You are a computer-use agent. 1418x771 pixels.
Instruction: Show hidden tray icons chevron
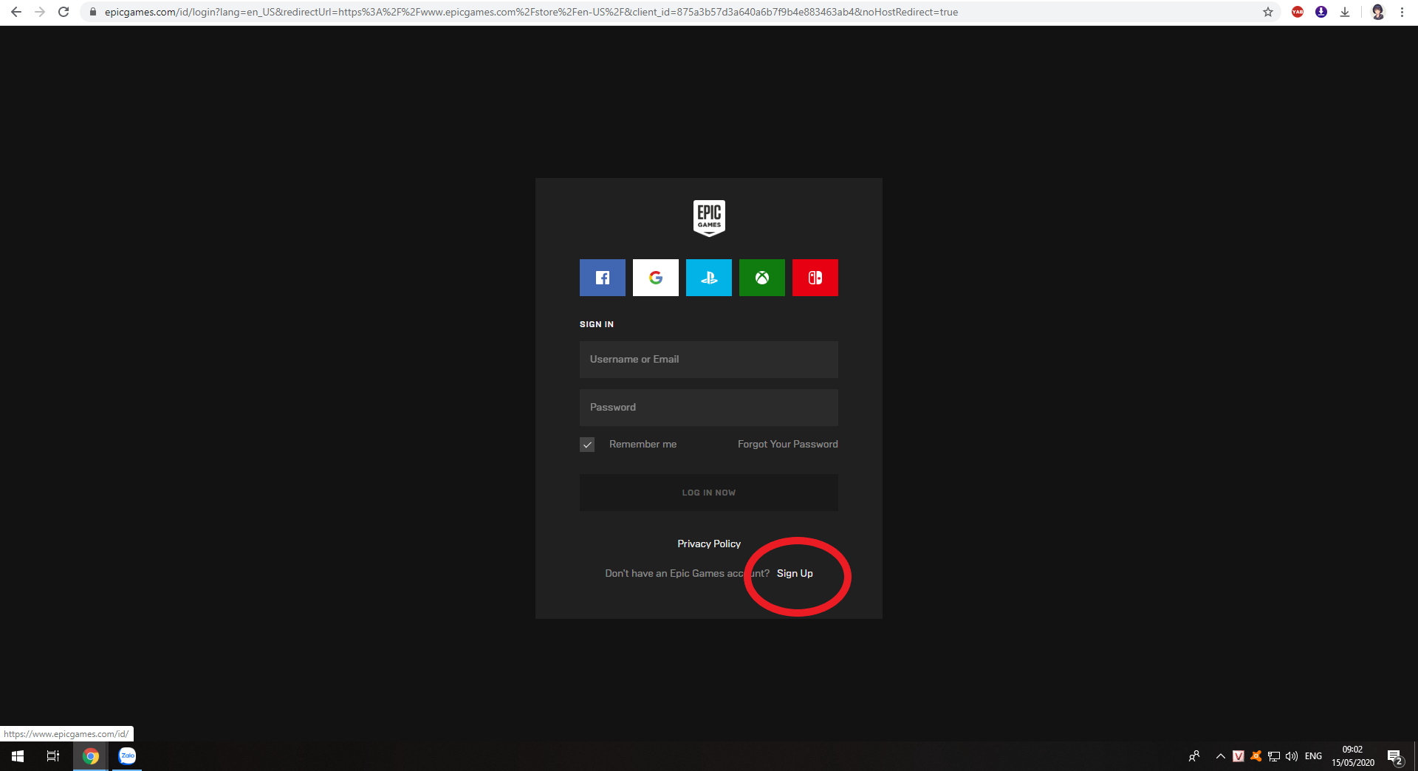[1220, 756]
